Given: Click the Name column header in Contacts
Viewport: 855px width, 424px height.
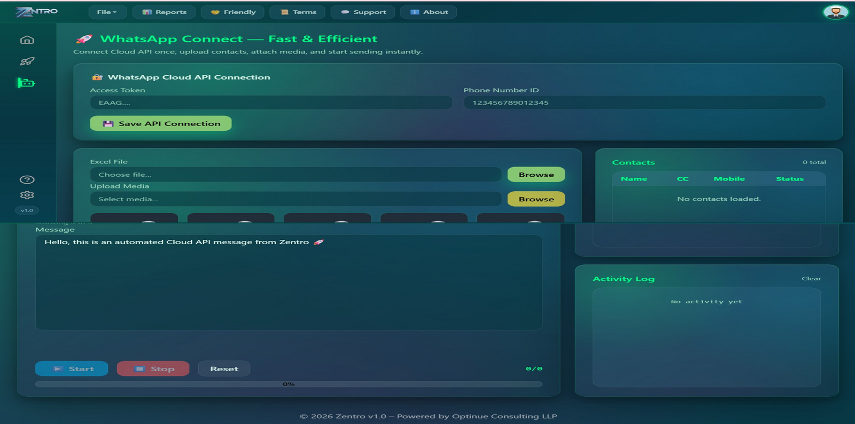Looking at the screenshot, I should point(634,179).
